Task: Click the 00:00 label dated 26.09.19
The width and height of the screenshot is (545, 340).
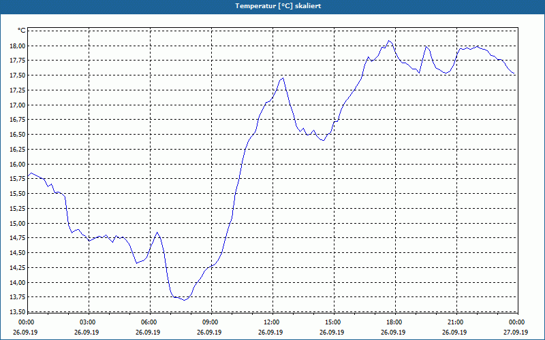Action: click(25, 322)
